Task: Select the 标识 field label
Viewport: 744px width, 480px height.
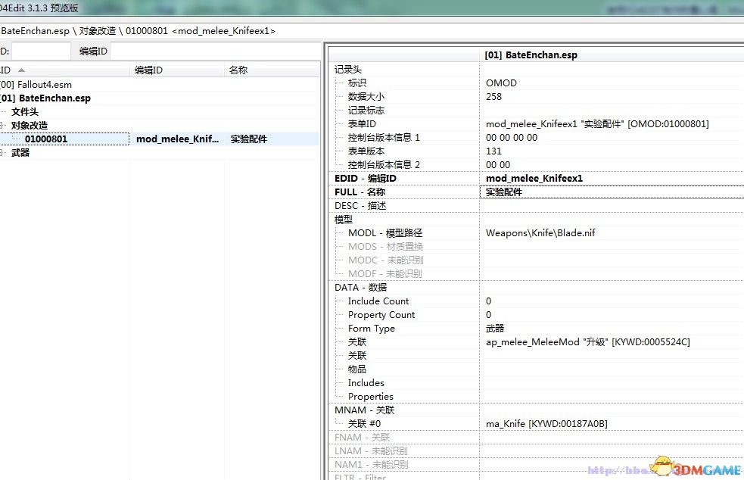Action: (356, 83)
